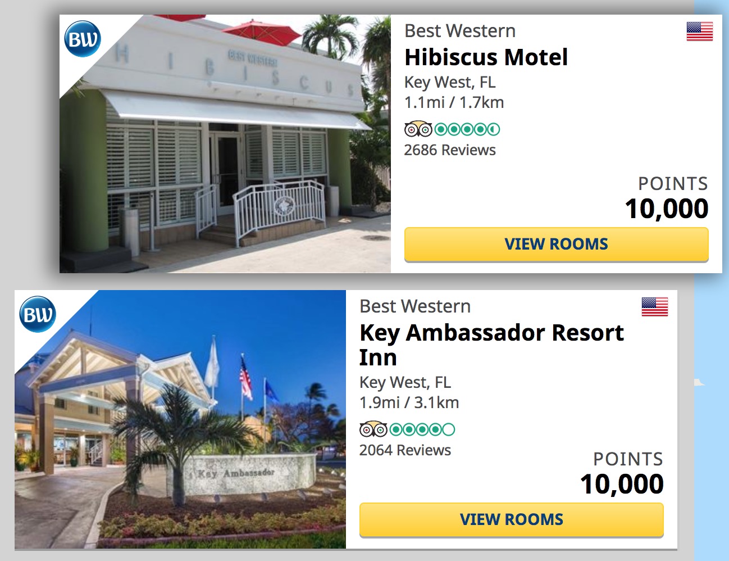Open the 2686 Reviews link
This screenshot has width=729, height=561.
tap(450, 150)
